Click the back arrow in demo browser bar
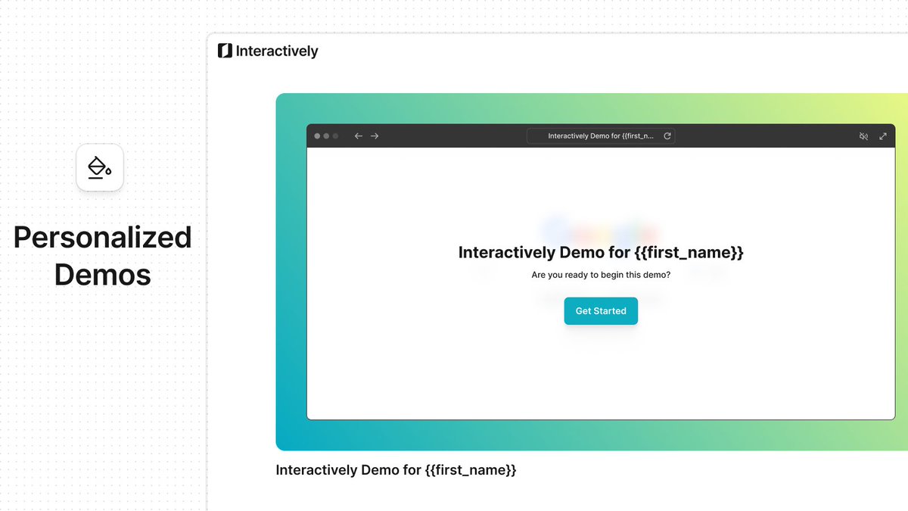This screenshot has height=511, width=908. click(359, 136)
